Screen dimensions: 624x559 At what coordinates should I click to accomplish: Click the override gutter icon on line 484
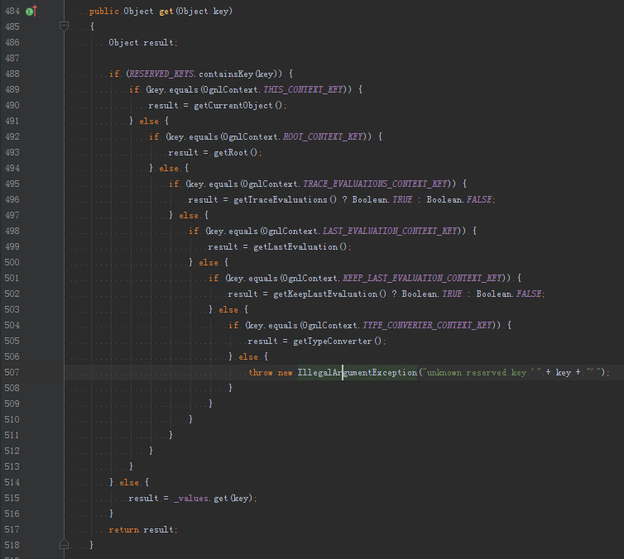31,11
